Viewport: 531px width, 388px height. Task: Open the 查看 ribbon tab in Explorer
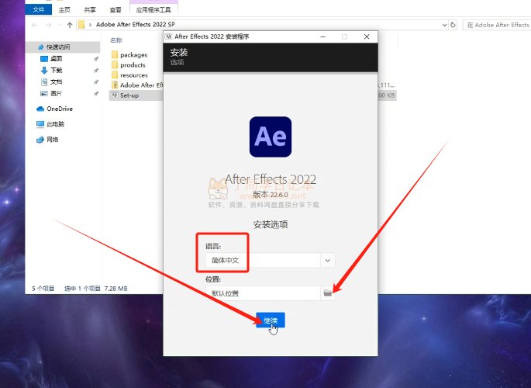pos(116,10)
